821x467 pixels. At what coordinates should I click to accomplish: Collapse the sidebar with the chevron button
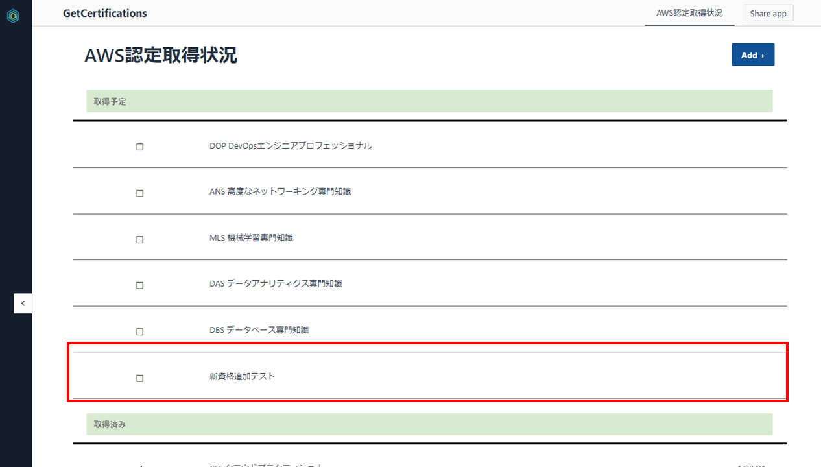coord(23,303)
